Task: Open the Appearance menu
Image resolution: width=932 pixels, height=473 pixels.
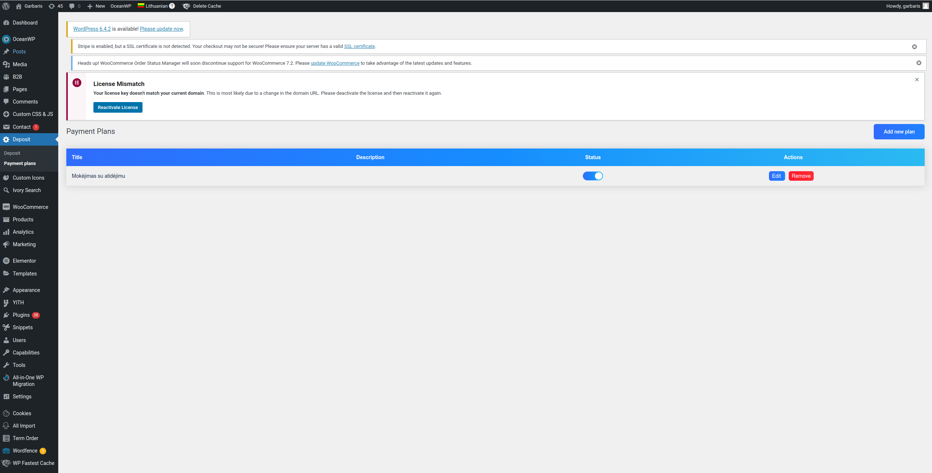Action: 29,290
